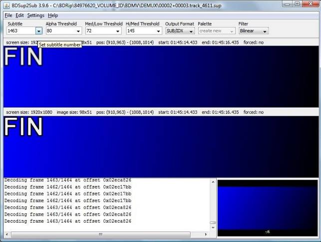This screenshot has width=321, height=242.
Task: Click the 'Alpha Threshold' label
Action: [x=61, y=24]
